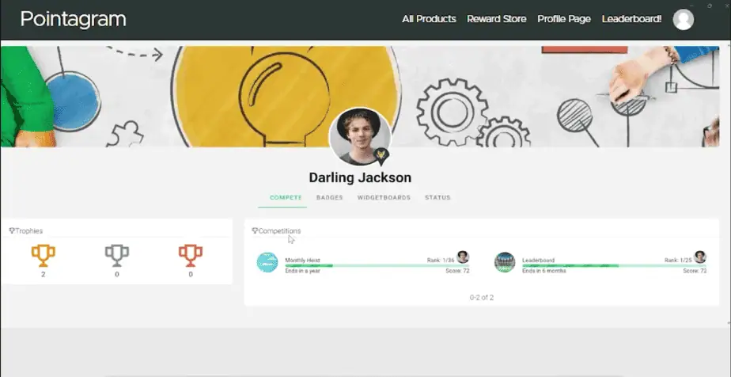The width and height of the screenshot is (731, 377).
Task: Click the bronze trophy icon
Action: pos(191,256)
